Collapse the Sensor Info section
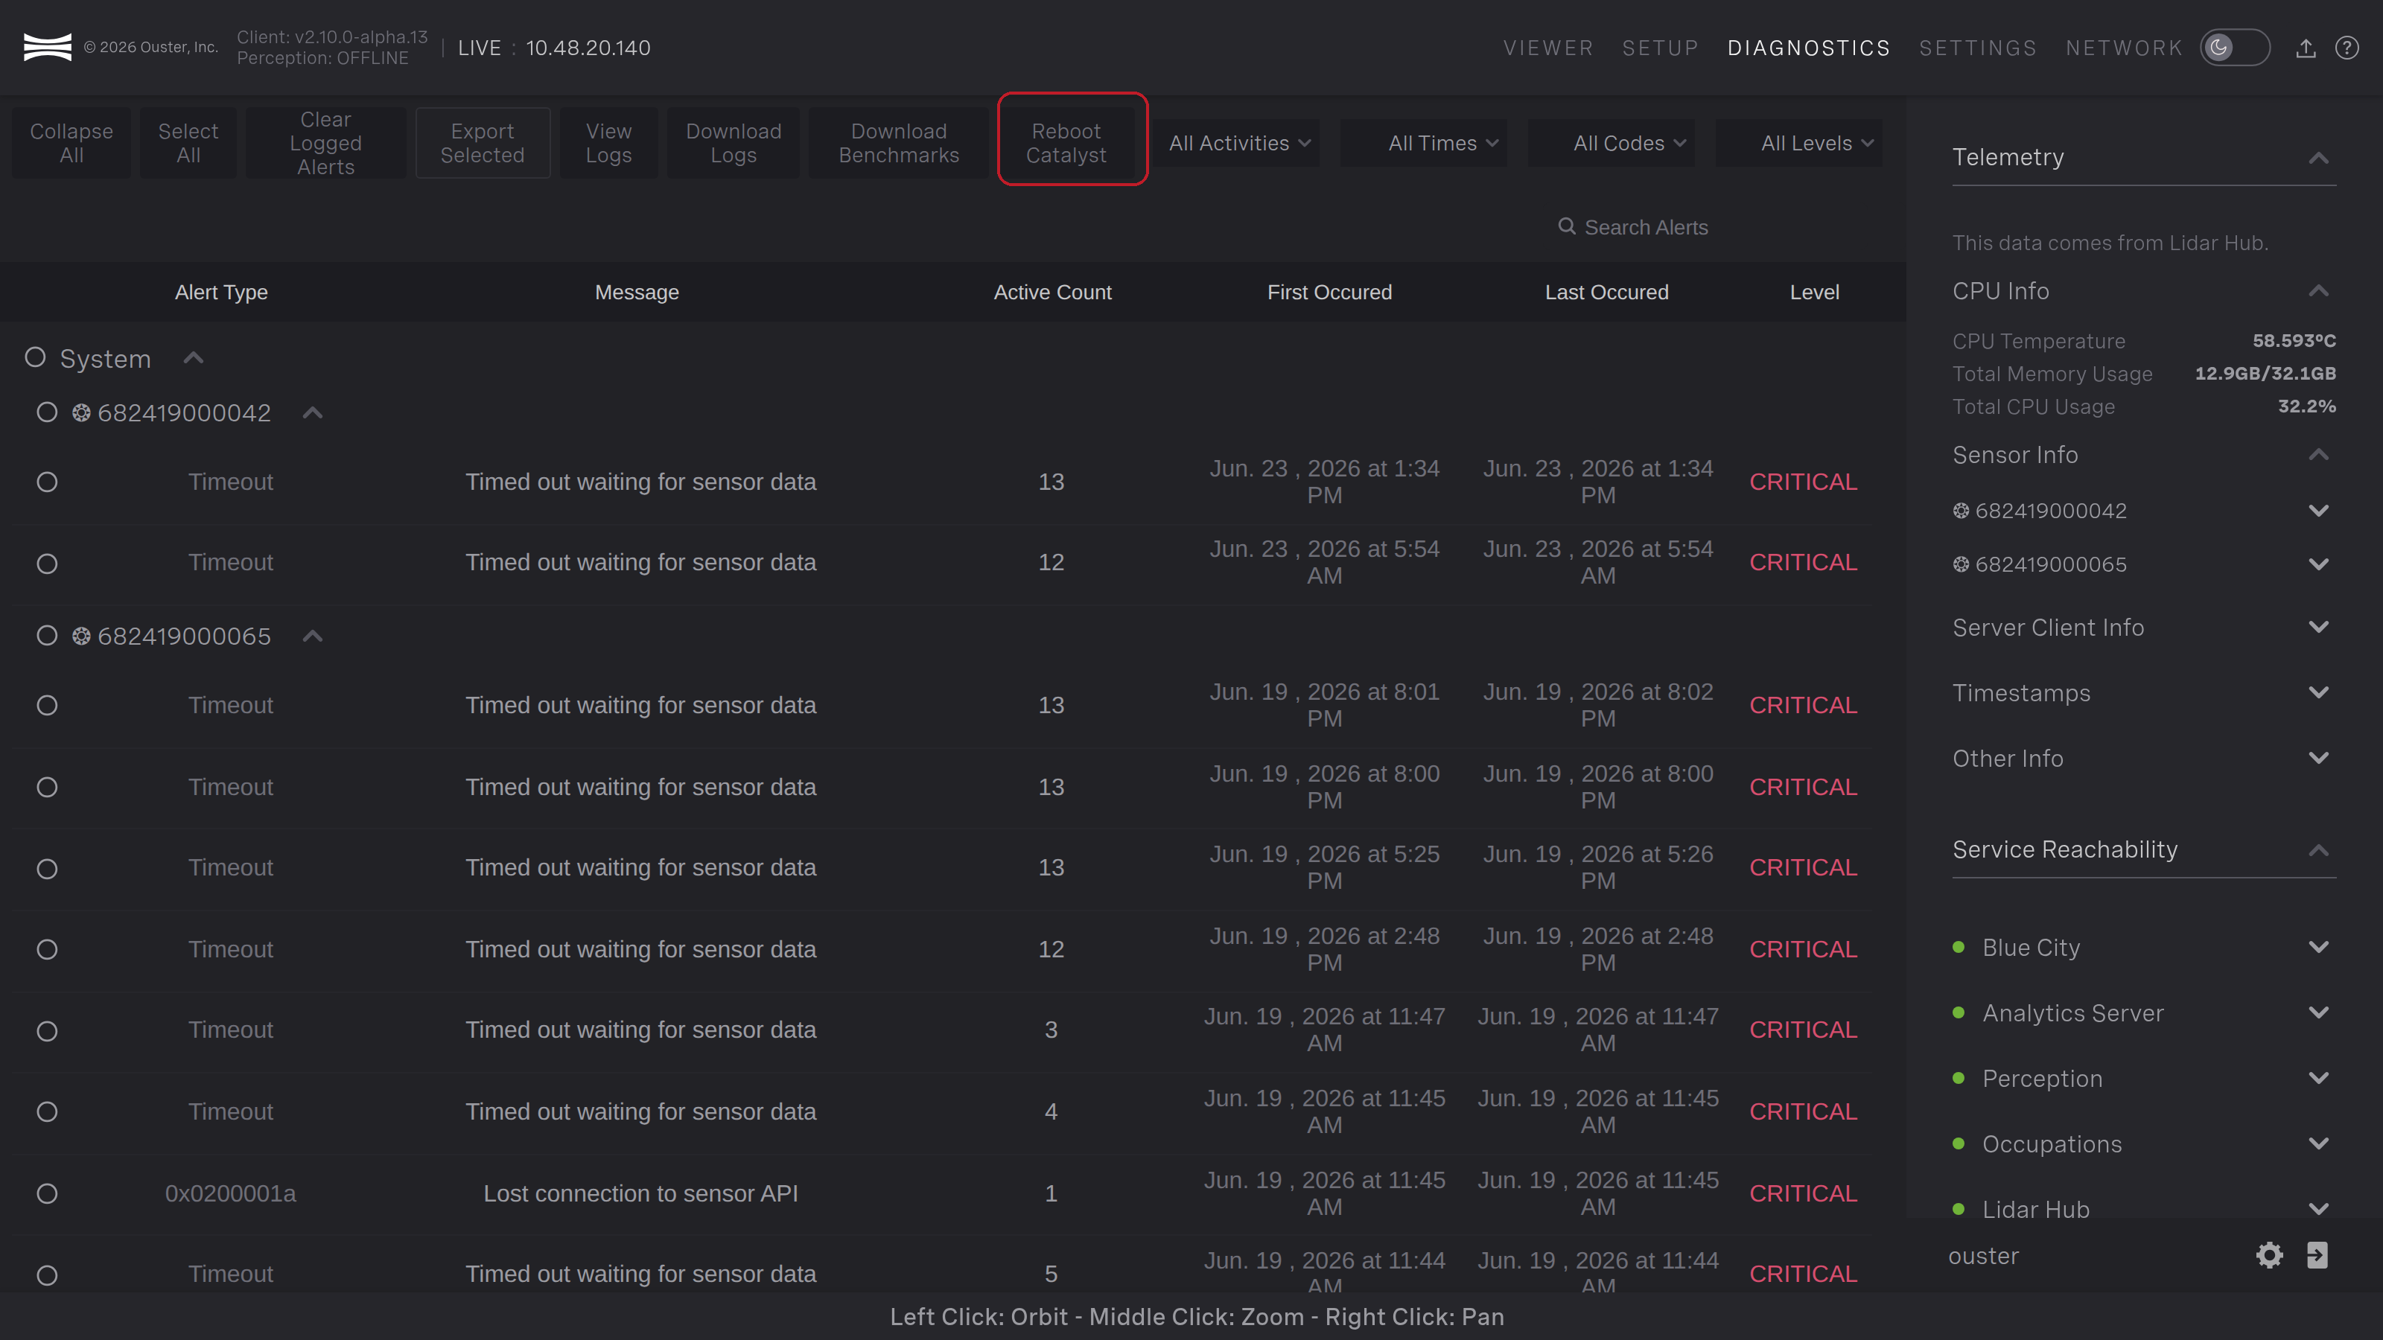Screen dimensions: 2383x1340 tap(2318, 454)
